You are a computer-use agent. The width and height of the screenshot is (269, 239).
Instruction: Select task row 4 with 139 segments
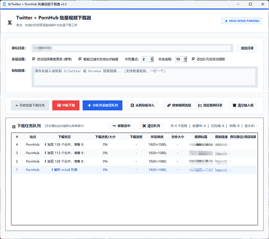click(x=134, y=145)
